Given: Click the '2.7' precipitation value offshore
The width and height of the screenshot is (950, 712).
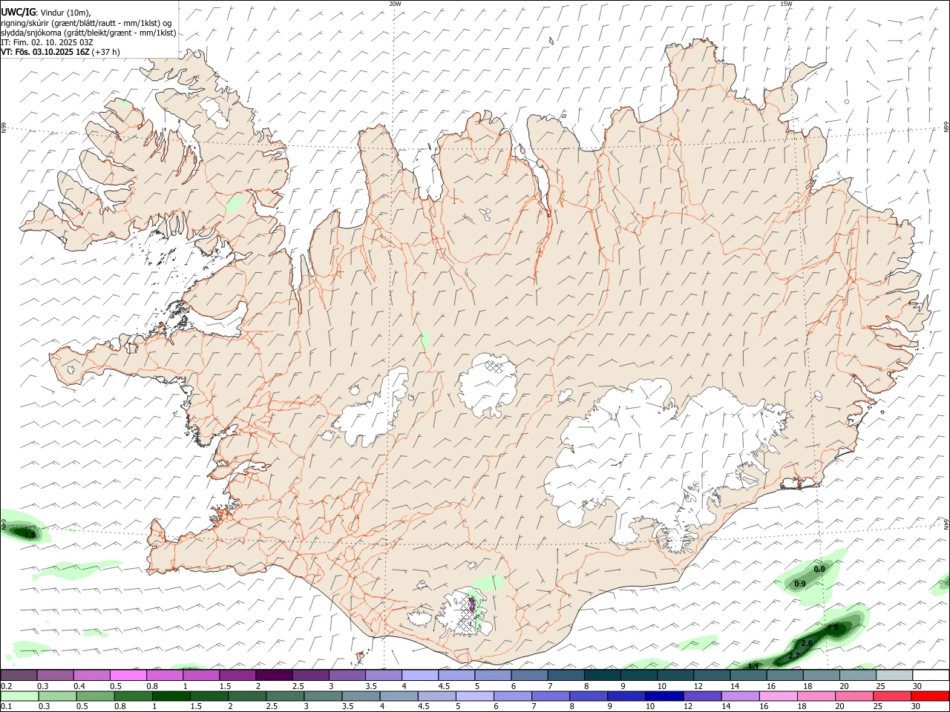Looking at the screenshot, I should click(794, 656).
